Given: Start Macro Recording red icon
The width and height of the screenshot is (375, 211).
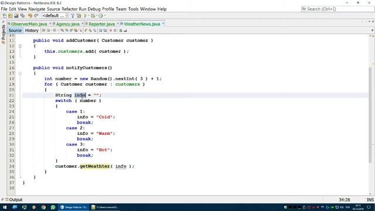Looking at the screenshot, I should [111, 30].
